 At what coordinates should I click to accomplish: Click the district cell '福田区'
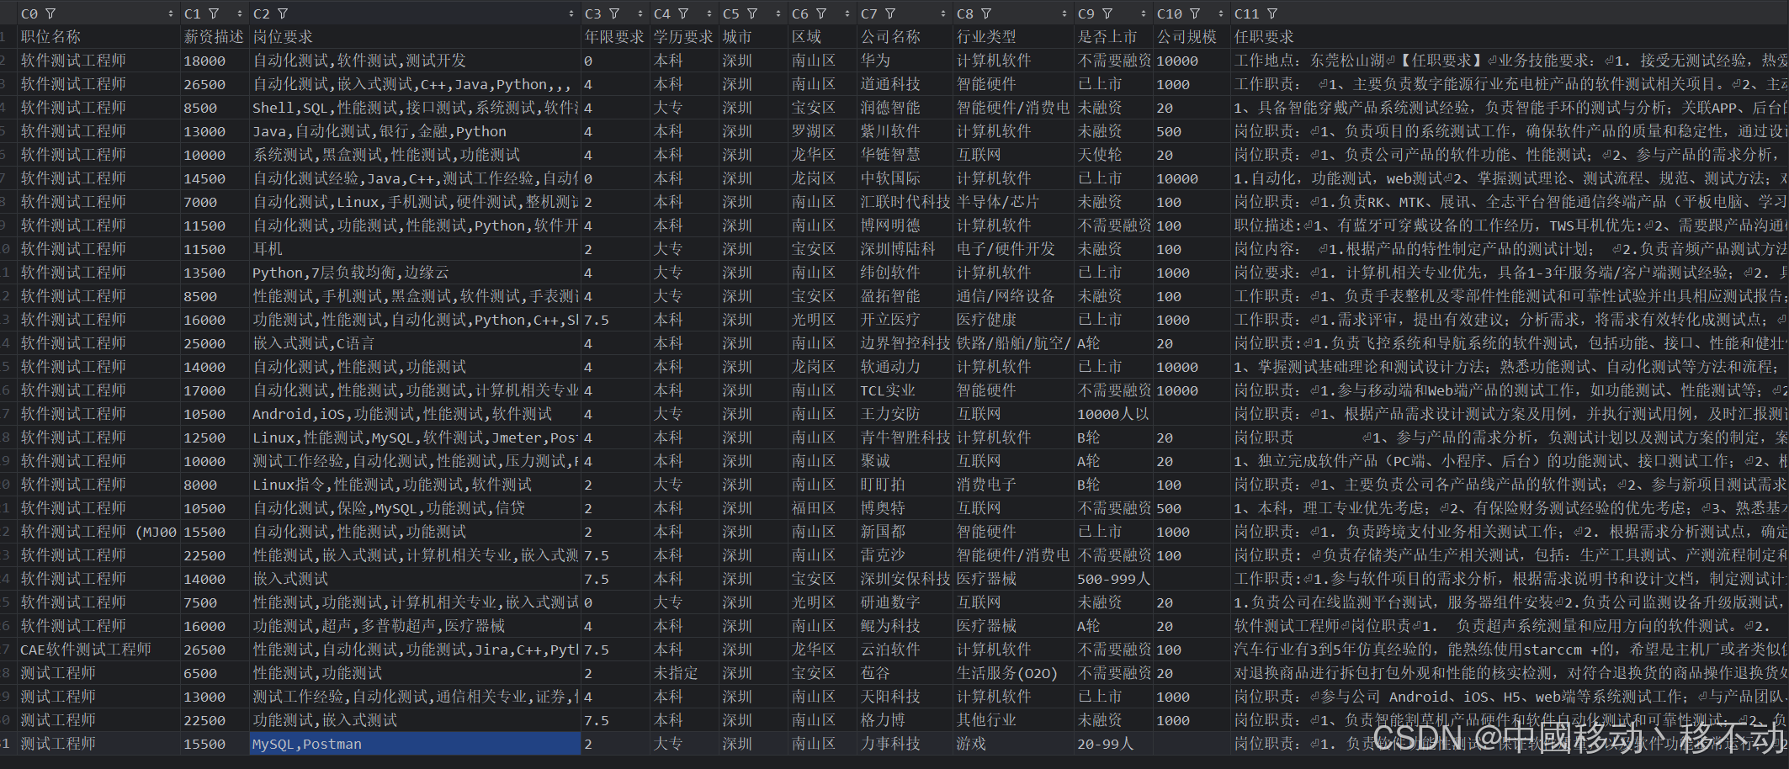coord(814,508)
